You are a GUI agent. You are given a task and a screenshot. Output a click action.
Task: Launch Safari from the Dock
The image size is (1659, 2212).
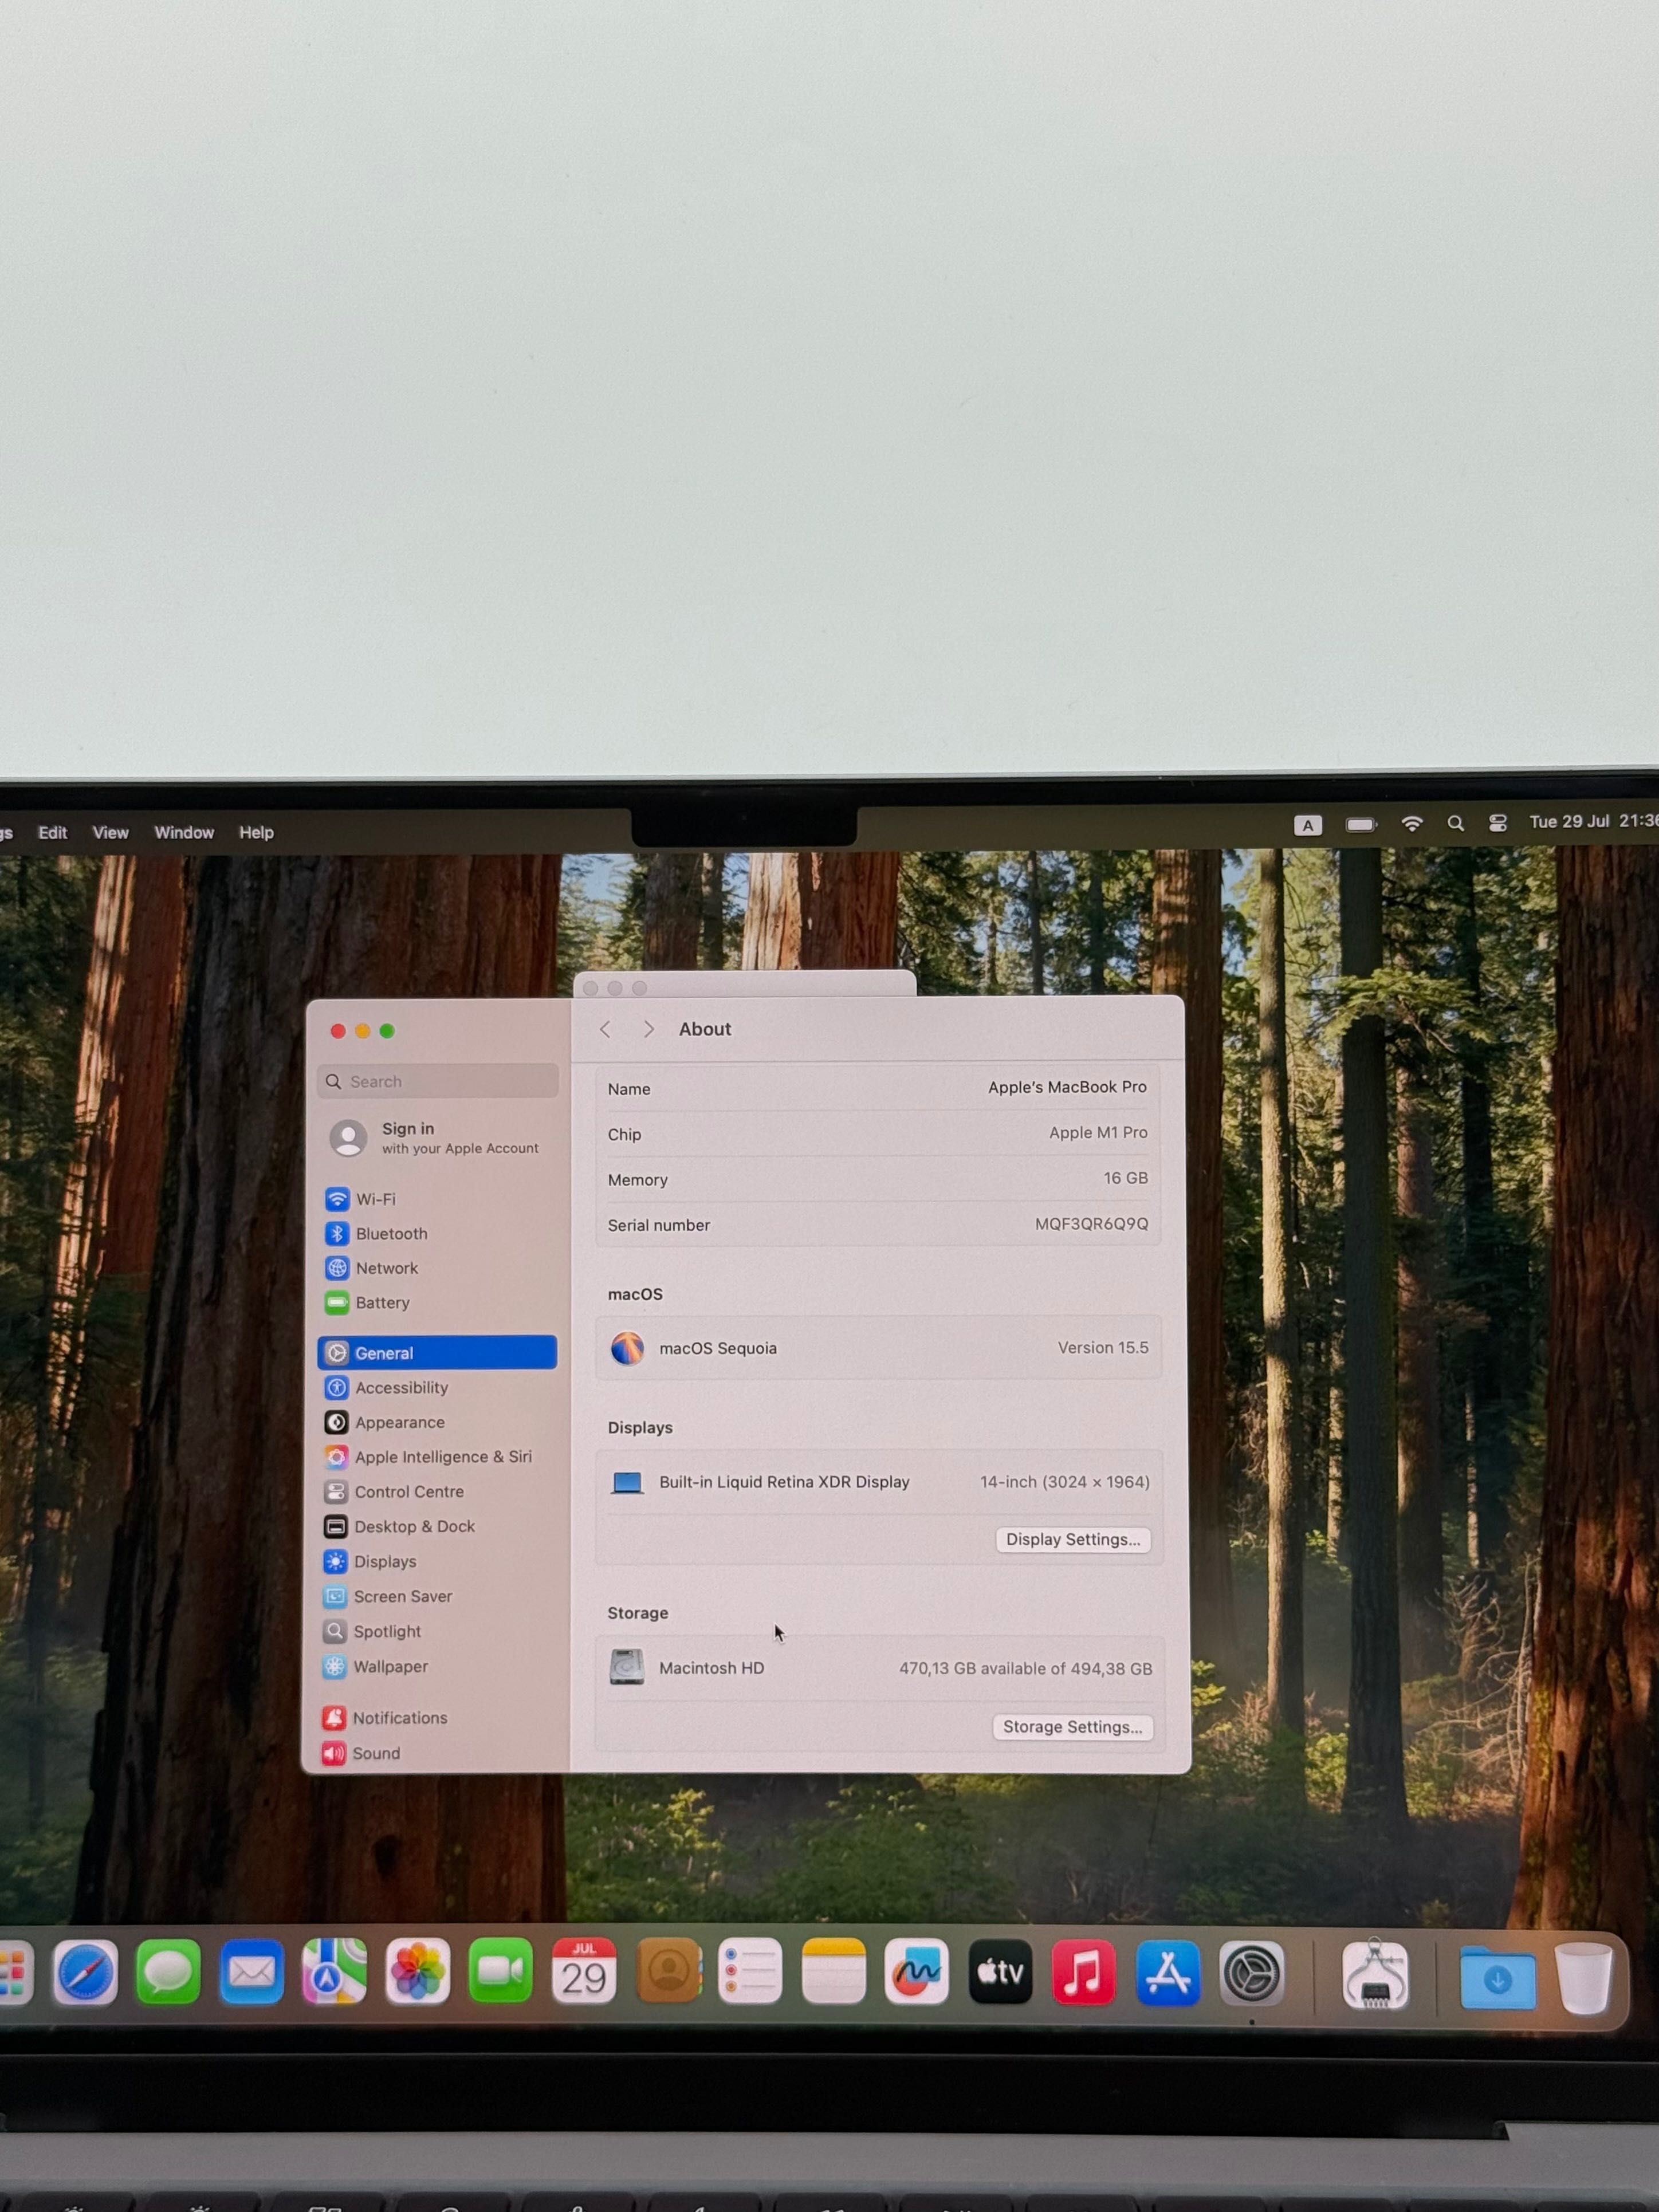[85, 1972]
